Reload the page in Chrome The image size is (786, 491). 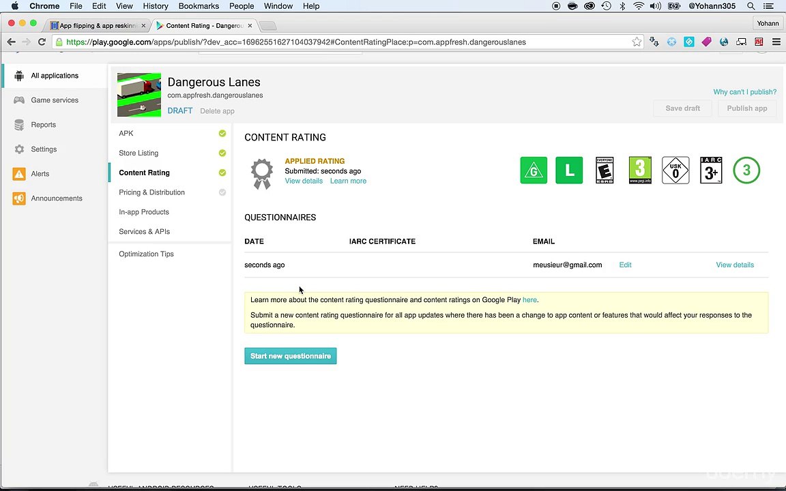pyautogui.click(x=42, y=42)
